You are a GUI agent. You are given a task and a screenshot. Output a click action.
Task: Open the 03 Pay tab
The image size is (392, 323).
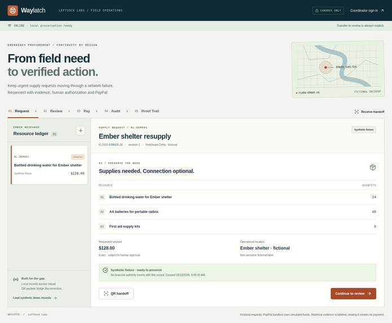83,111
